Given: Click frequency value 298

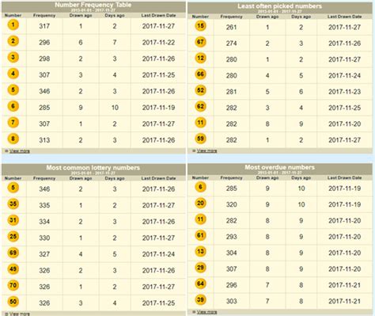Looking at the screenshot, I should click(44, 59).
